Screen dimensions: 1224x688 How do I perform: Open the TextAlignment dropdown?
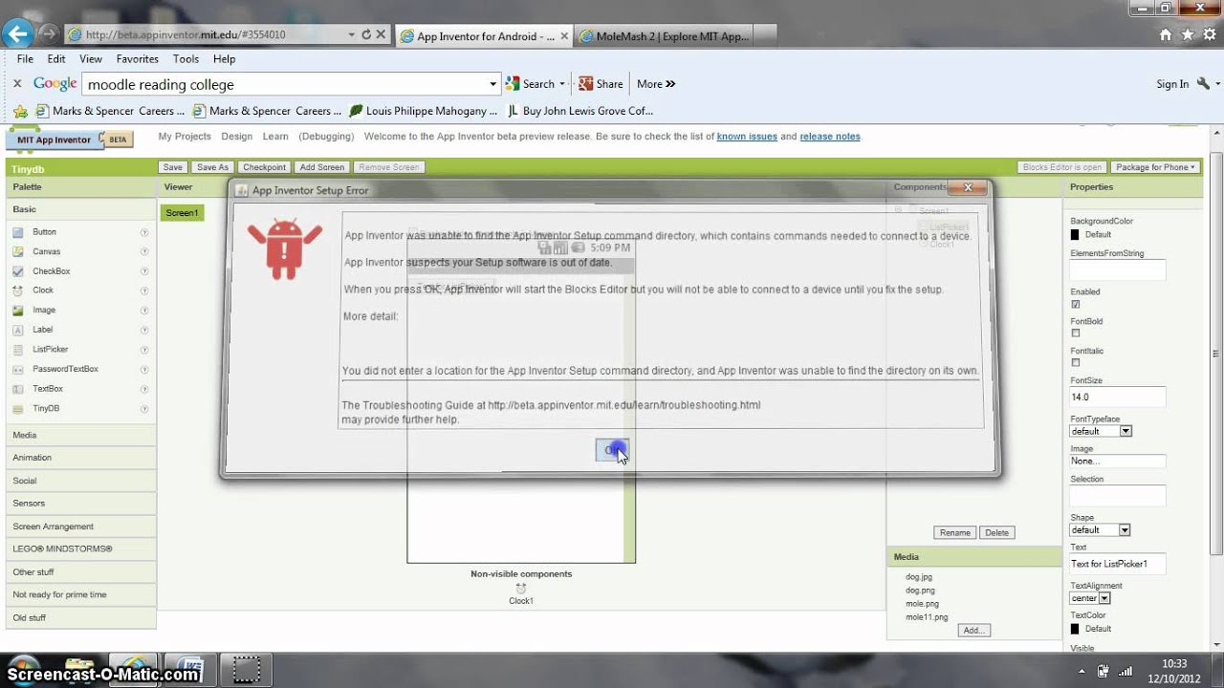tap(1090, 598)
